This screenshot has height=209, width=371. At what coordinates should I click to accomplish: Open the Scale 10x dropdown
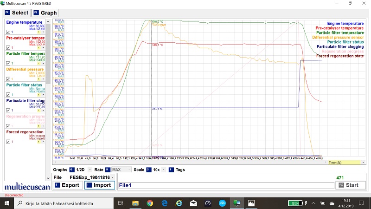click(x=162, y=170)
